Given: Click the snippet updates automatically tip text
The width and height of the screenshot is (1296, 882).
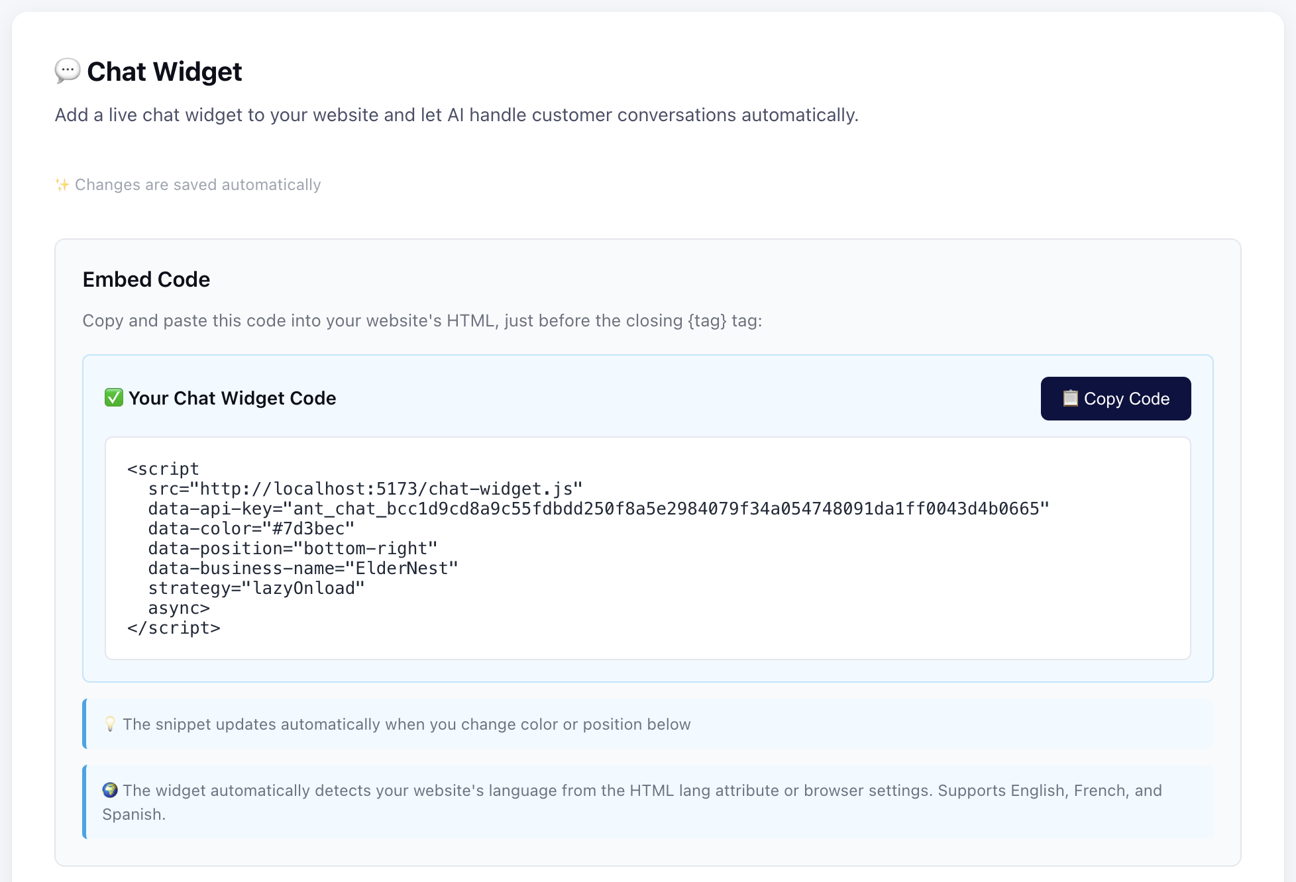Looking at the screenshot, I should [407, 724].
